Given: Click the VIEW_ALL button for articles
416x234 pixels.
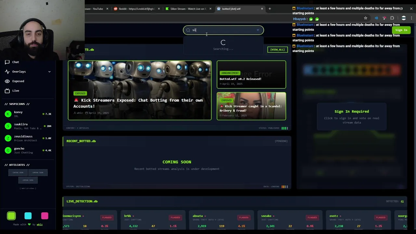Looking at the screenshot, I should point(278,50).
